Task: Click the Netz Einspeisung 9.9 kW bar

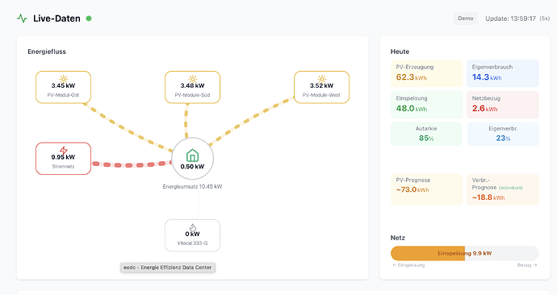Action: pos(465,253)
